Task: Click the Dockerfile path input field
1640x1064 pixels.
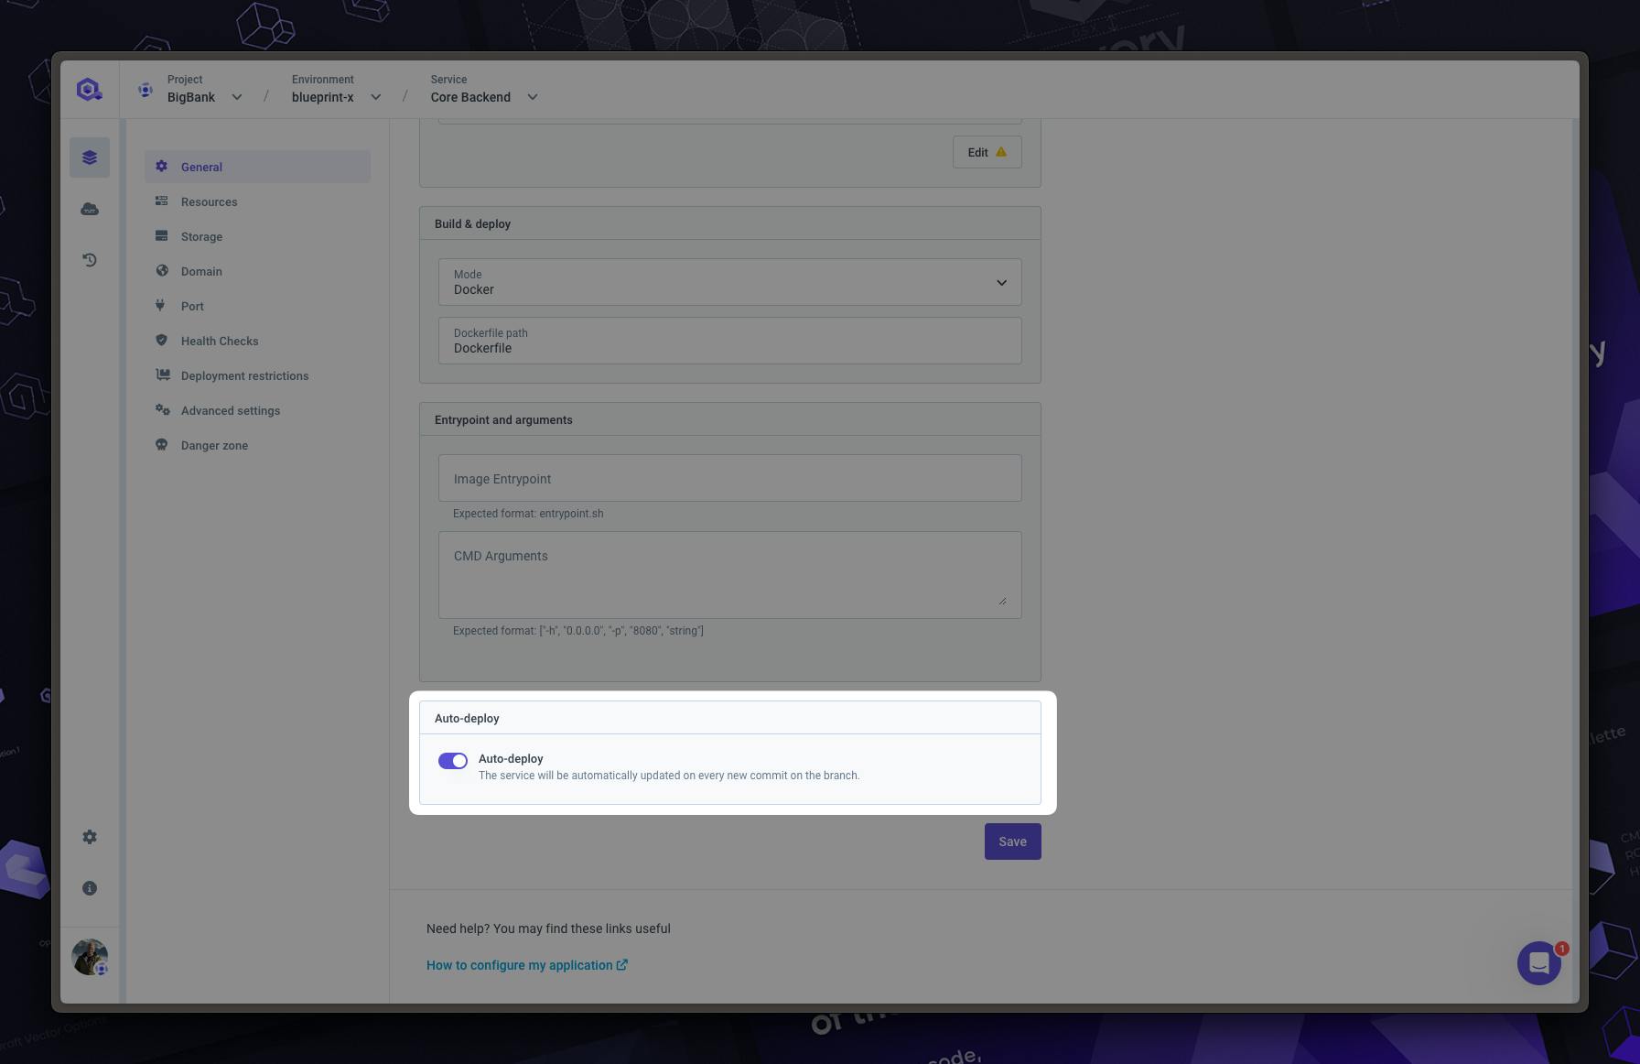Action: pyautogui.click(x=729, y=341)
